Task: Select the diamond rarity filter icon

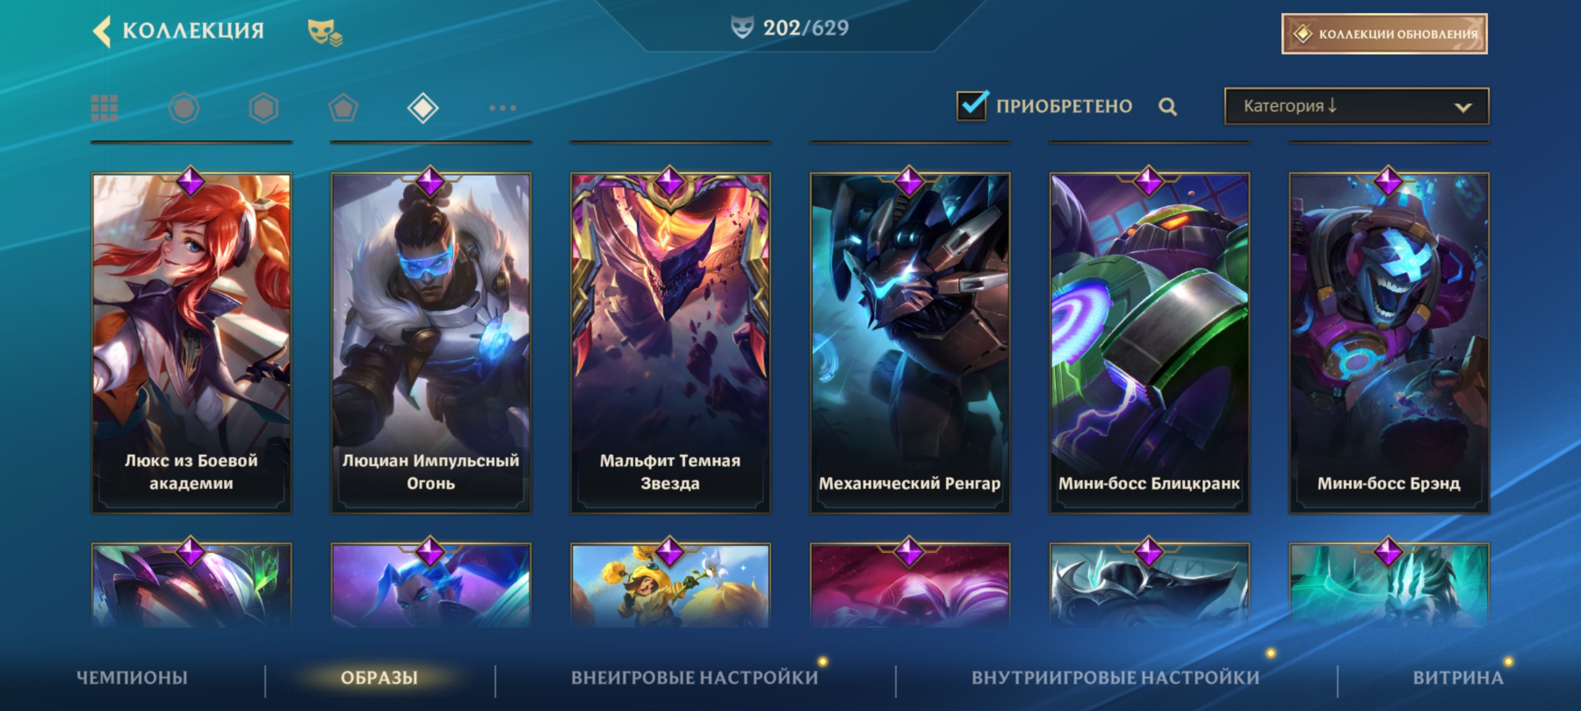Action: point(423,108)
